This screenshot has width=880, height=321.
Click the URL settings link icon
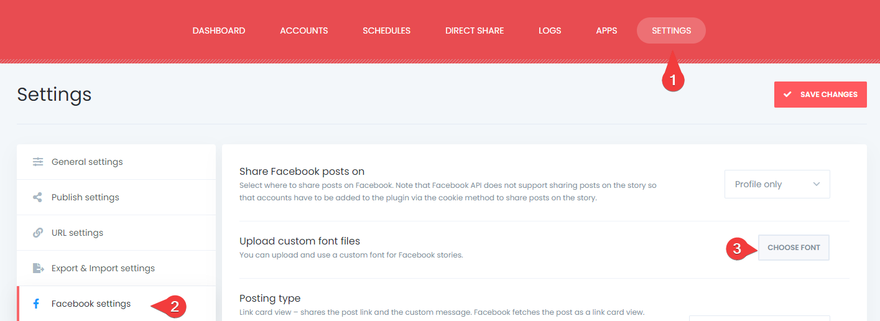38,233
